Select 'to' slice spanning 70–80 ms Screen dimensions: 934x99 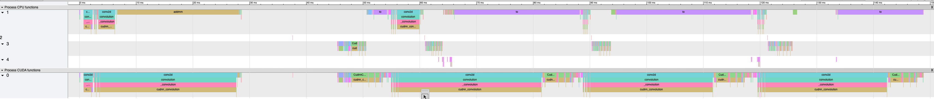coord(517,12)
